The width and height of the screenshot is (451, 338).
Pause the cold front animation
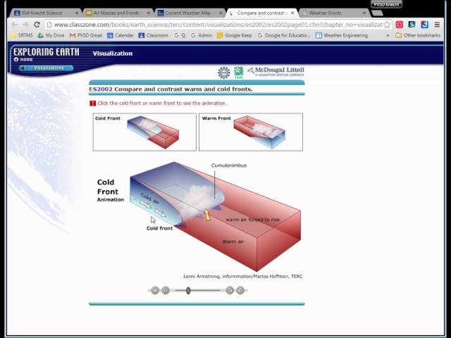[x=166, y=291]
